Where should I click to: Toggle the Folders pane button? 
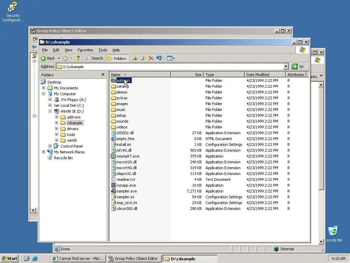tap(117, 58)
